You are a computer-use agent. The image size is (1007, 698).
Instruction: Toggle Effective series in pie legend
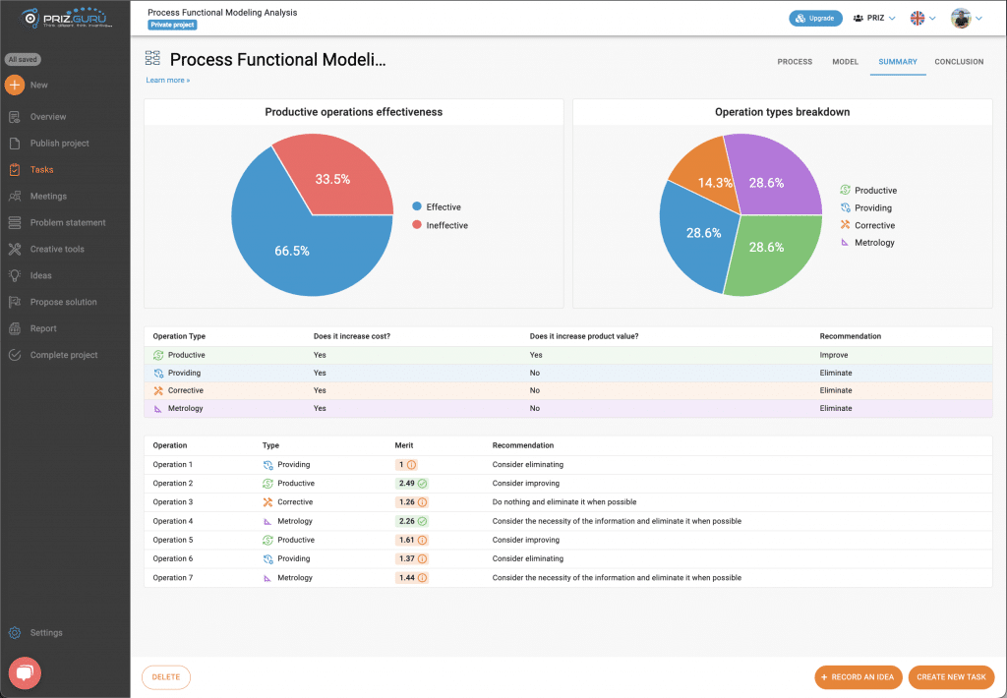point(436,206)
